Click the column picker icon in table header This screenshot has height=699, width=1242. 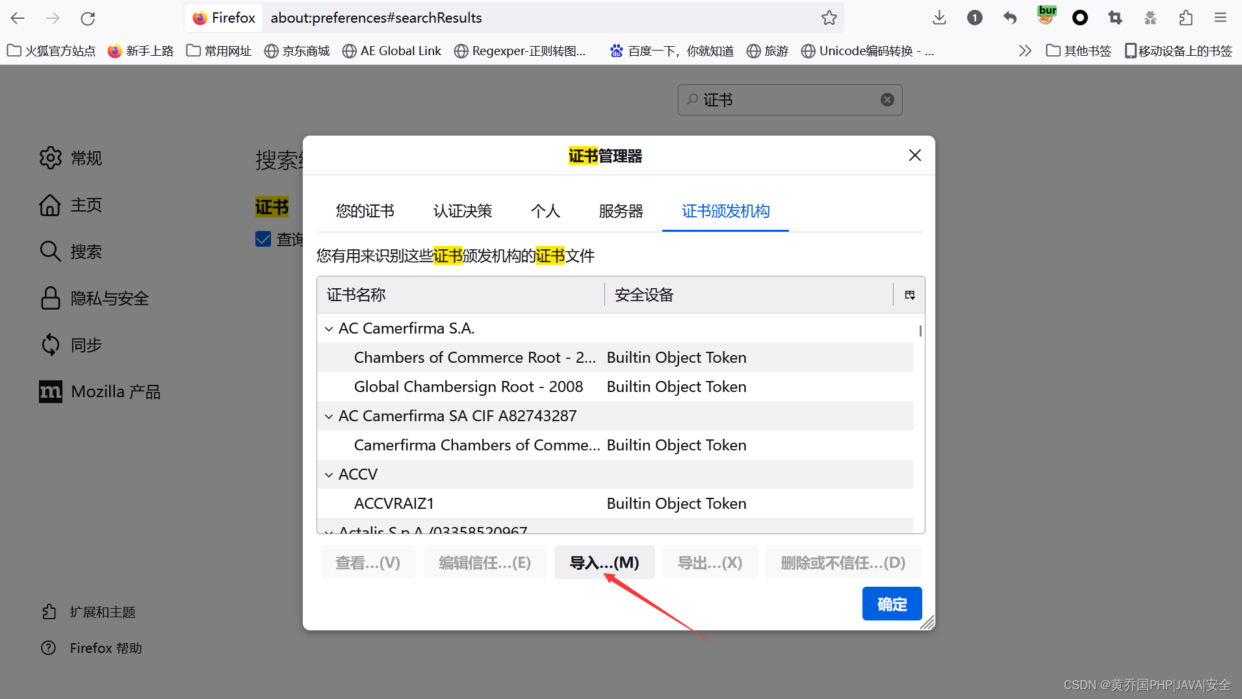[909, 295]
